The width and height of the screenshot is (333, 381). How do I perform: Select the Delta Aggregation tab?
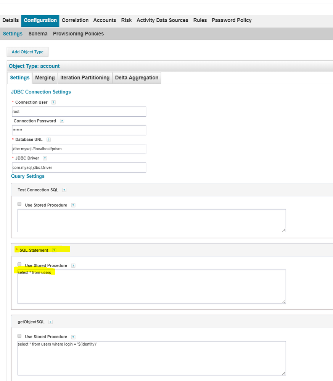[x=137, y=78]
